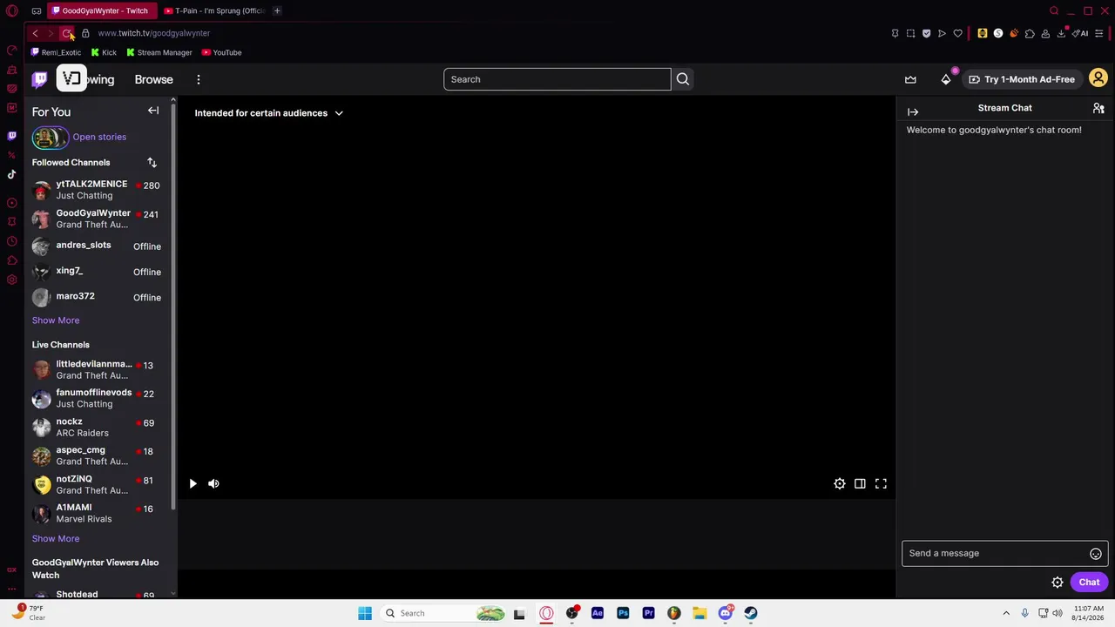
Task: Click Try 1-Month Ad-Free button
Action: pyautogui.click(x=1022, y=79)
